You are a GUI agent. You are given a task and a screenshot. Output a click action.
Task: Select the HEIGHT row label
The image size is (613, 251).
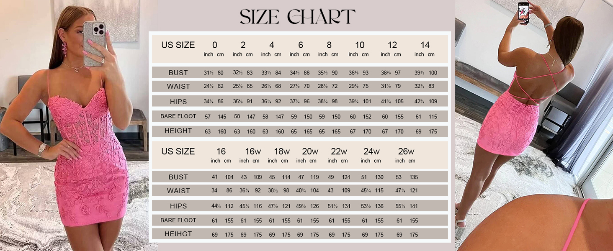click(178, 131)
